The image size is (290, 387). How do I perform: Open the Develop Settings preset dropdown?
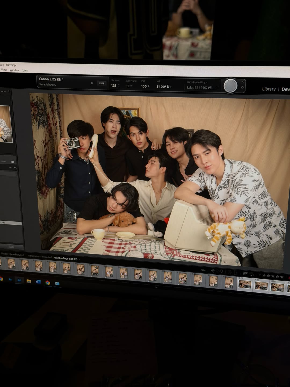[202, 88]
